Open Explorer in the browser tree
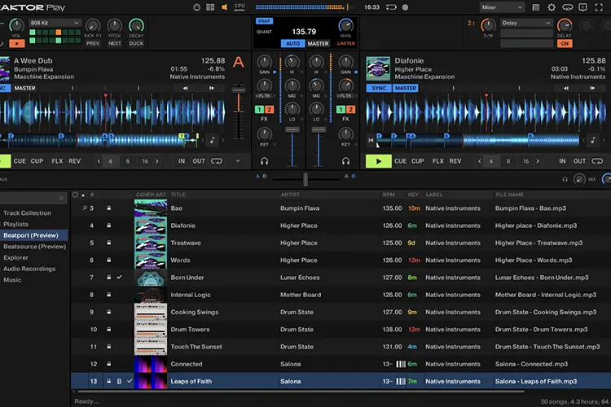The height and width of the screenshot is (407, 611). tap(16, 258)
